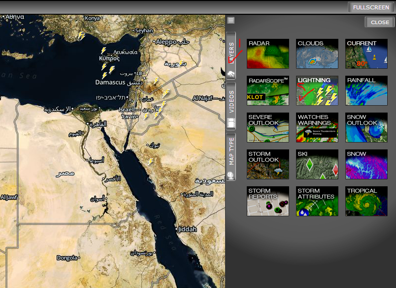
Task: Select the Storm Attributes layer tile
Action: click(317, 201)
